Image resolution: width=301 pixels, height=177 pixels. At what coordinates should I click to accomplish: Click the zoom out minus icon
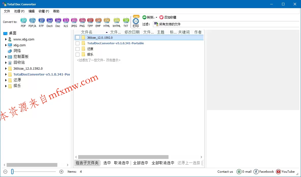(x=5, y=172)
